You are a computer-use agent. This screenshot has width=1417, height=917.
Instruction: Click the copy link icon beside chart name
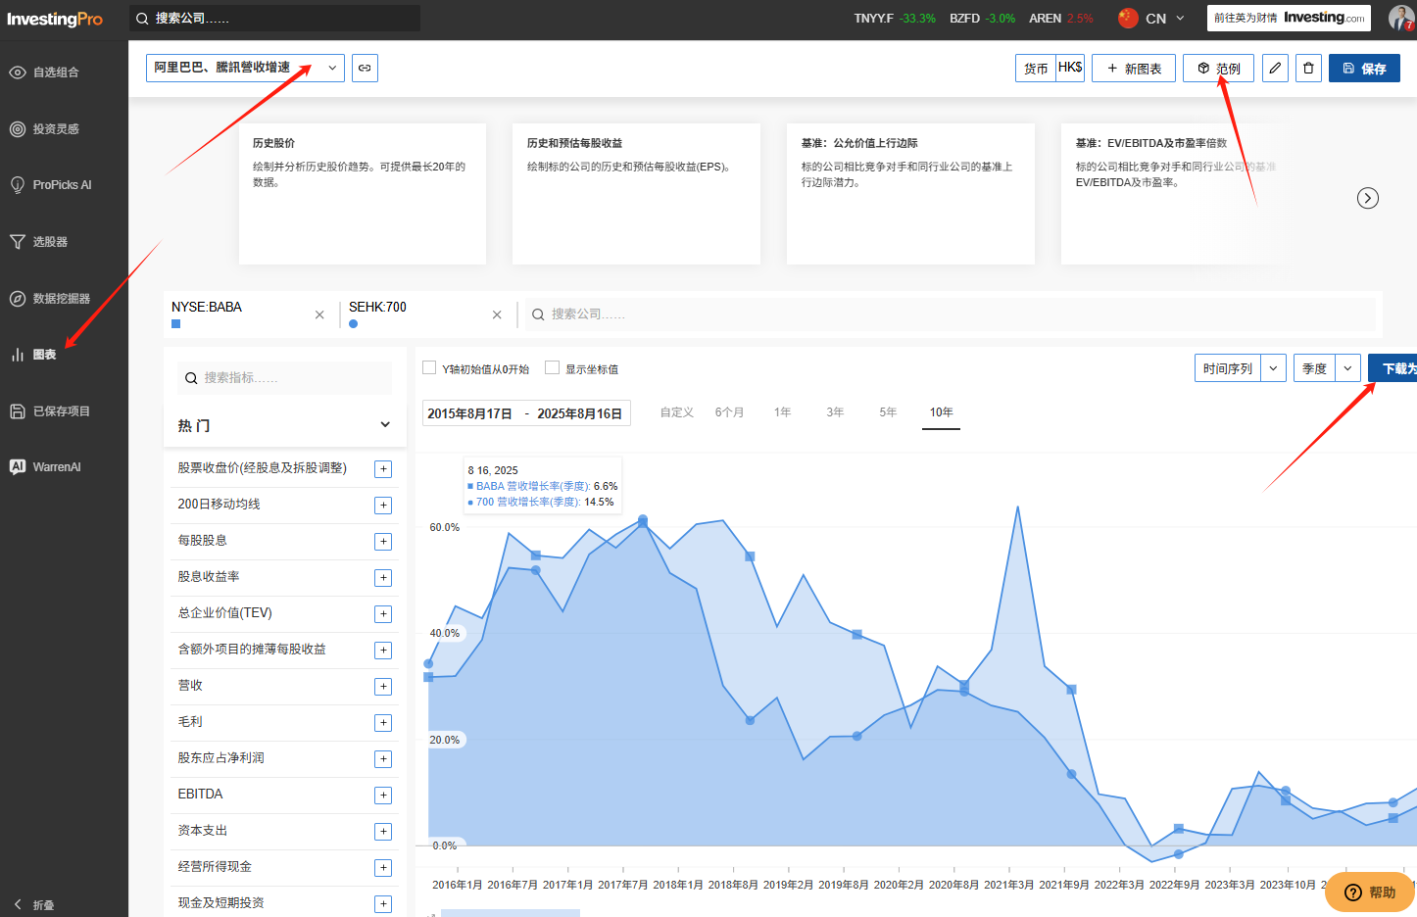click(x=365, y=68)
